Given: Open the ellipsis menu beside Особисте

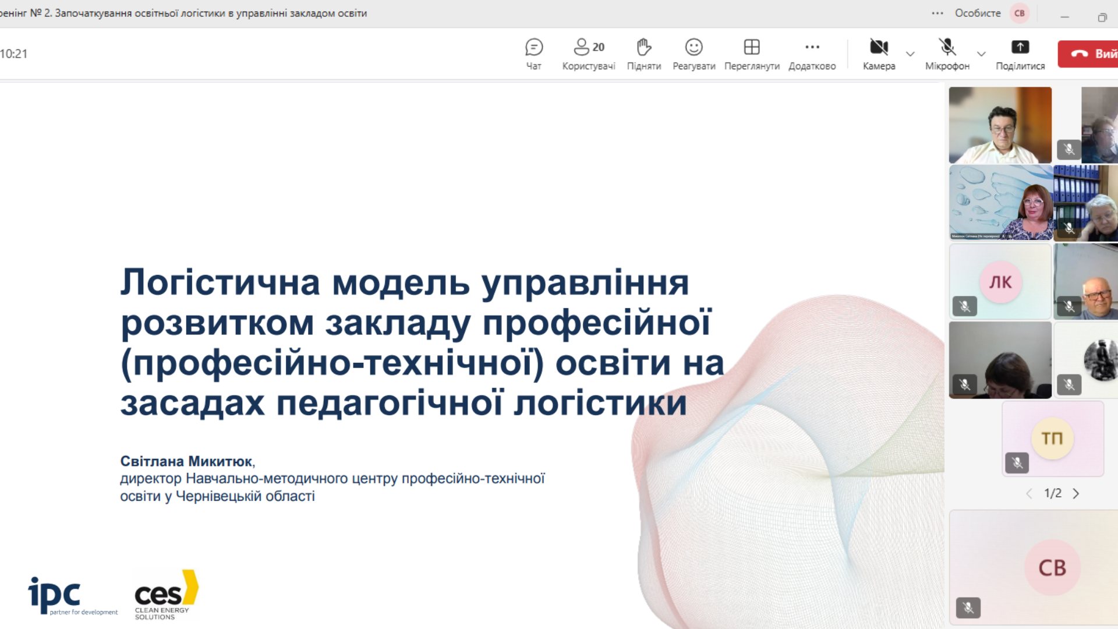Looking at the screenshot, I should point(937,13).
